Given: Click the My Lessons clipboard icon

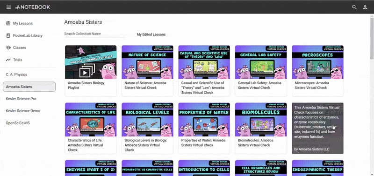Looking at the screenshot, I should 8,23.
